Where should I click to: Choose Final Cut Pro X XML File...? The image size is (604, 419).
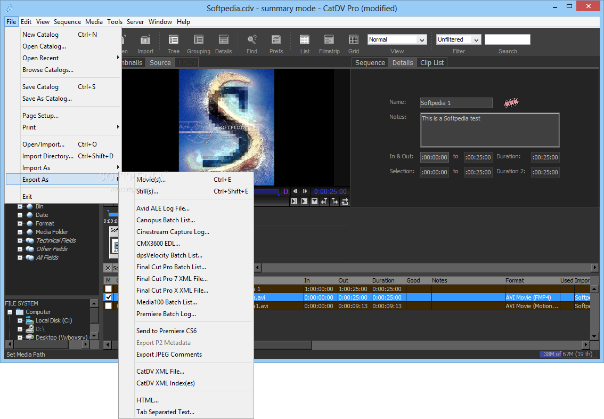click(186, 291)
